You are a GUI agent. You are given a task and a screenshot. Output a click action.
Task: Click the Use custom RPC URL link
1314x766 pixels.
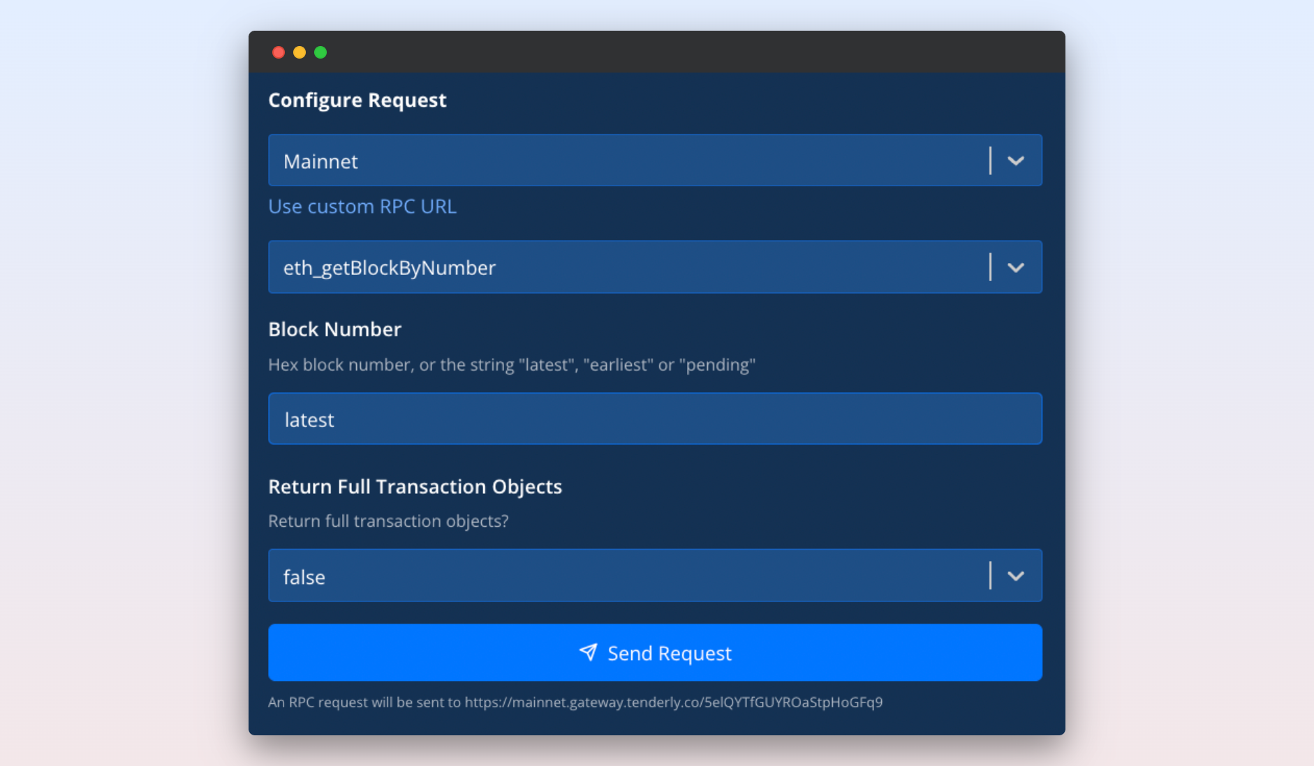(x=362, y=206)
